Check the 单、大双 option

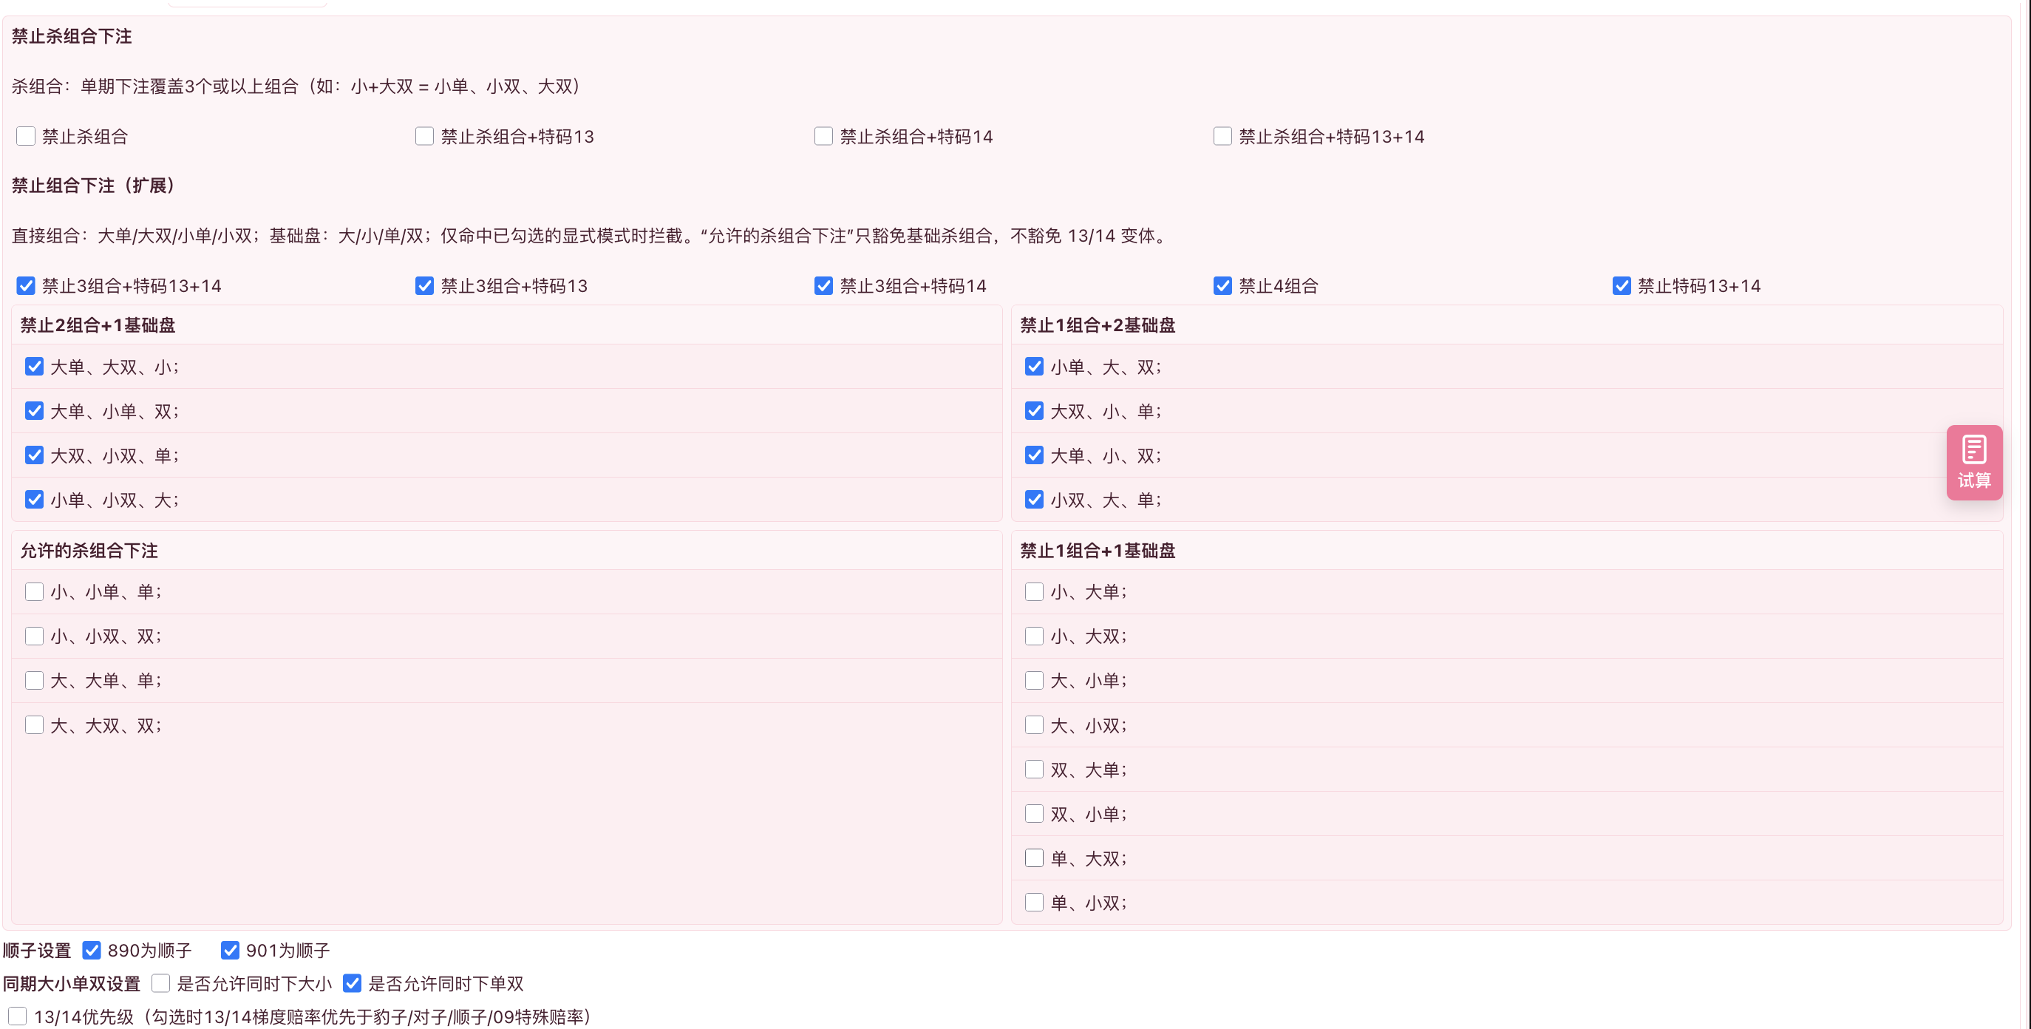pyautogui.click(x=1034, y=858)
